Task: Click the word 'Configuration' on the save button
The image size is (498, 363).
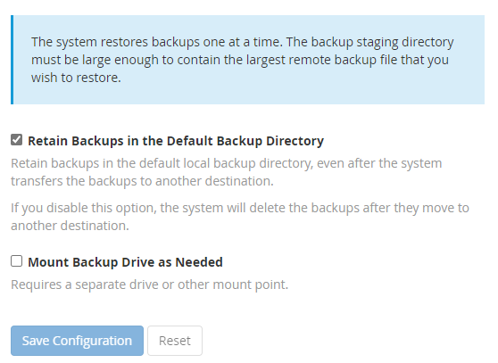Action: 92,341
